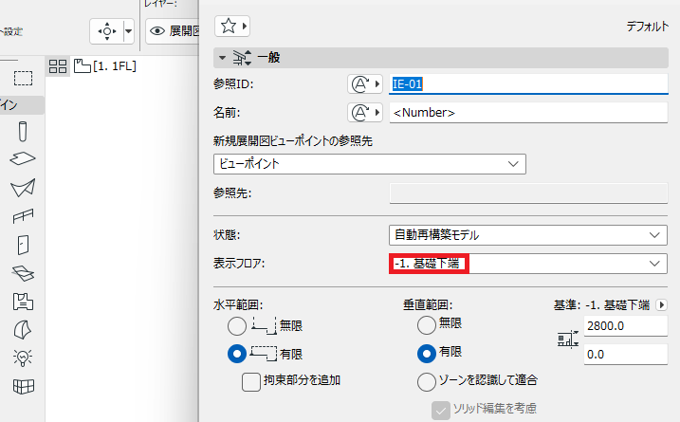
Task: Collapse the 一般 panel section
Action: pyautogui.click(x=223, y=57)
